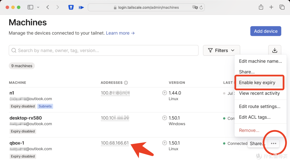Click the ADDRESSES column header
Screen dimensions: 290x162
(x=111, y=83)
